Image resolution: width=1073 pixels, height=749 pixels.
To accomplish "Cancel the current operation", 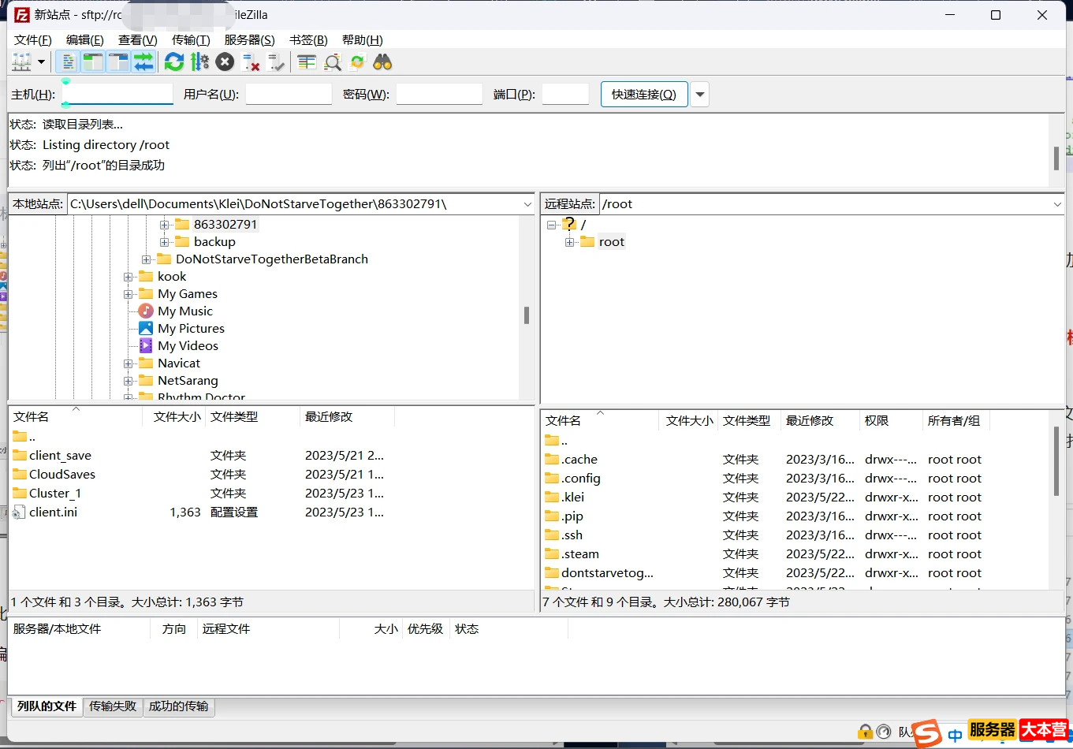I will (225, 62).
